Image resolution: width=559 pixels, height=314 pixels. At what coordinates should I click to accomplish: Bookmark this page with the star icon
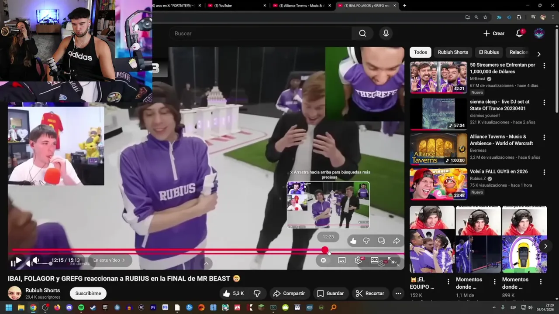[x=485, y=17]
